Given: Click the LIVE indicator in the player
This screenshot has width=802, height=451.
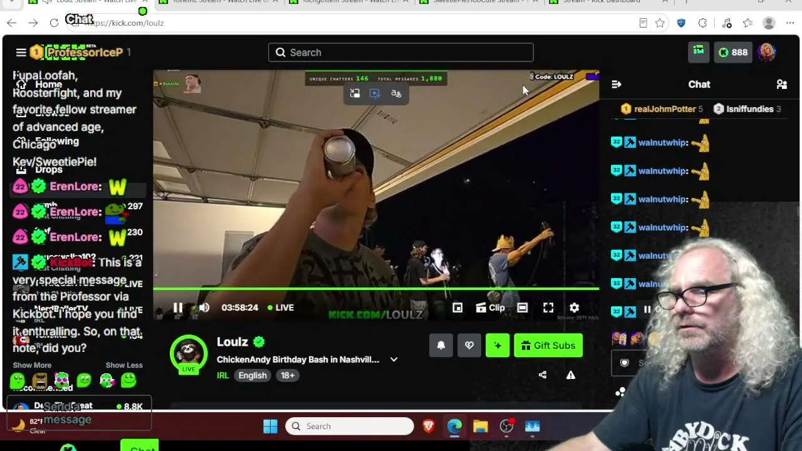Looking at the screenshot, I should click(x=281, y=308).
